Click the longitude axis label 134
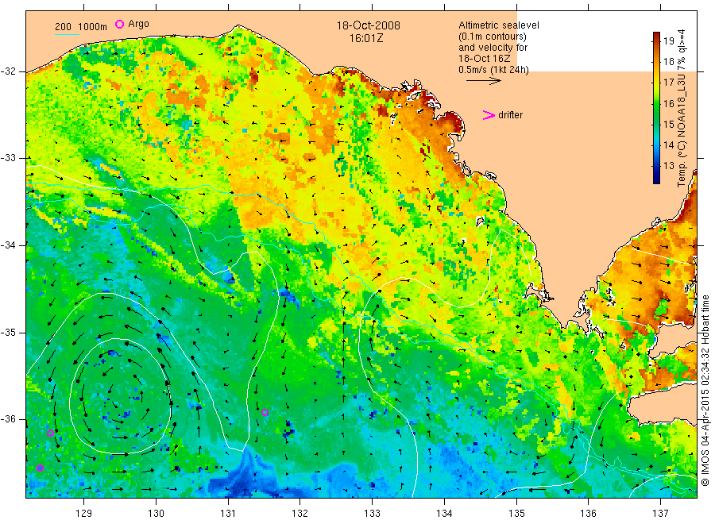The width and height of the screenshot is (715, 524). tap(444, 514)
